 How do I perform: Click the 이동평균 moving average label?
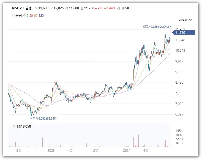click(18, 15)
